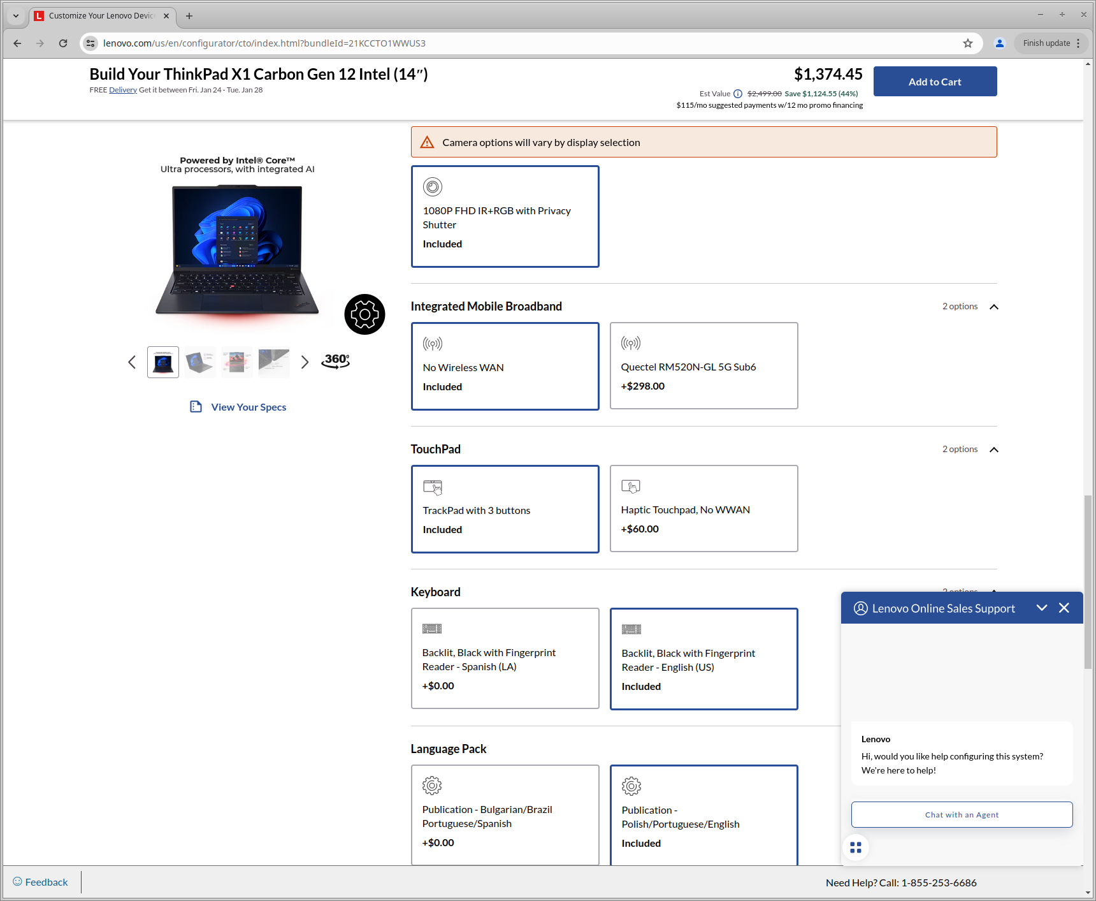Show next product image with right arrow
The height and width of the screenshot is (901, 1096).
pyautogui.click(x=305, y=362)
